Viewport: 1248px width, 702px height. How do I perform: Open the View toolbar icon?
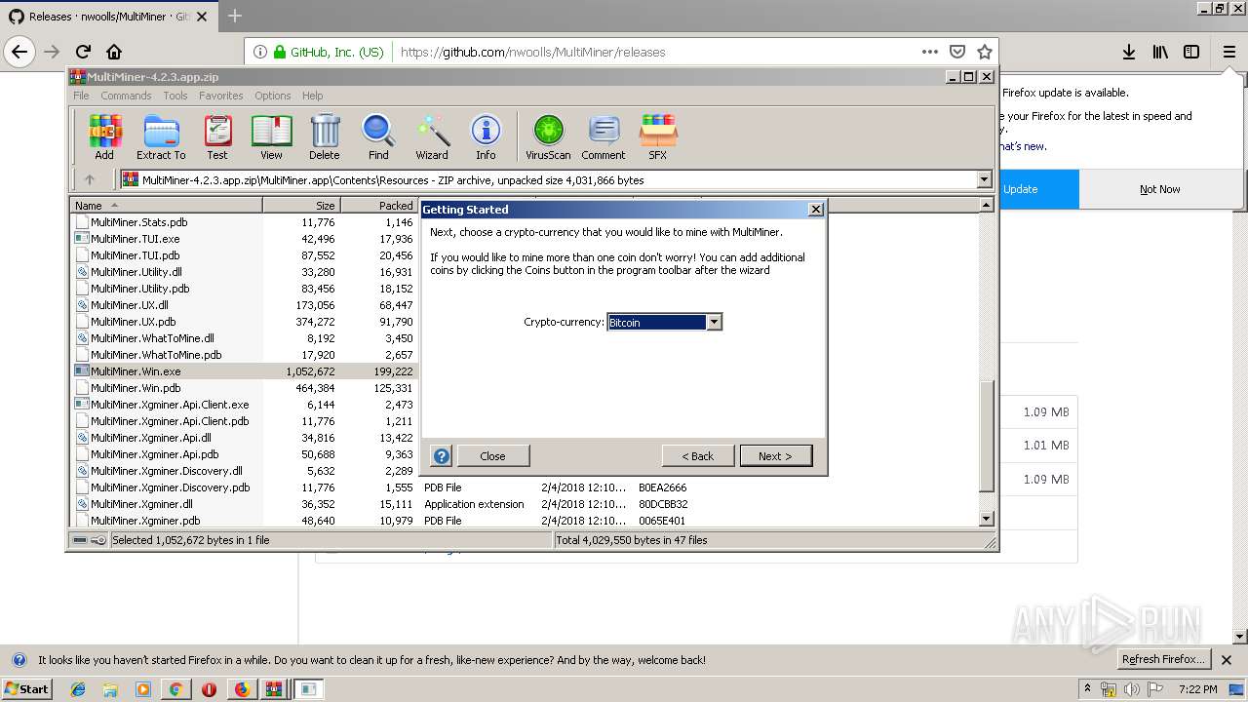271,136
